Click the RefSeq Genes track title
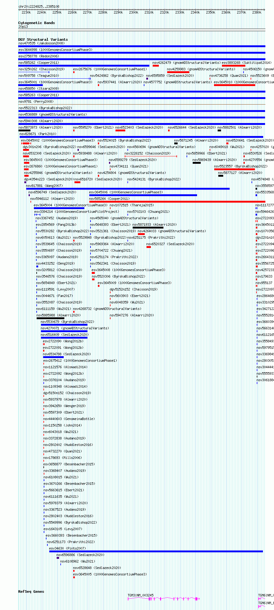 (x=31, y=591)
